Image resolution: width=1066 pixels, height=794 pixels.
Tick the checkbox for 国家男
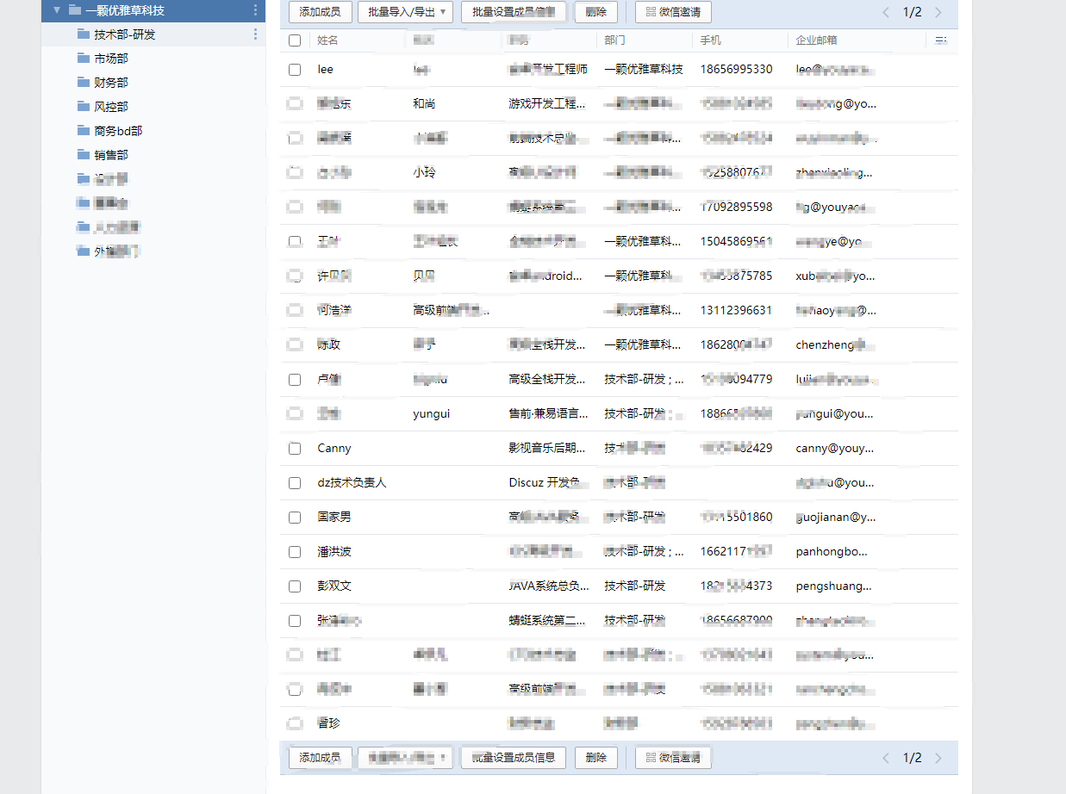coord(295,517)
